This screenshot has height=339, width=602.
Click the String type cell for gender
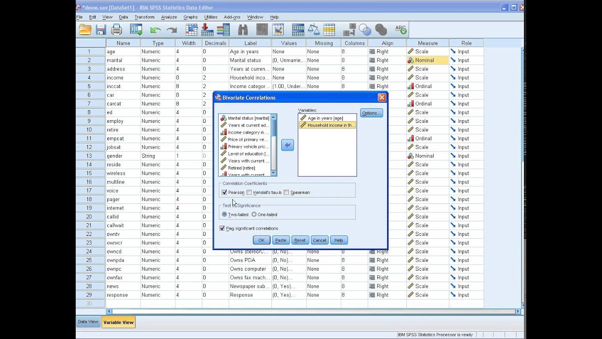158,156
